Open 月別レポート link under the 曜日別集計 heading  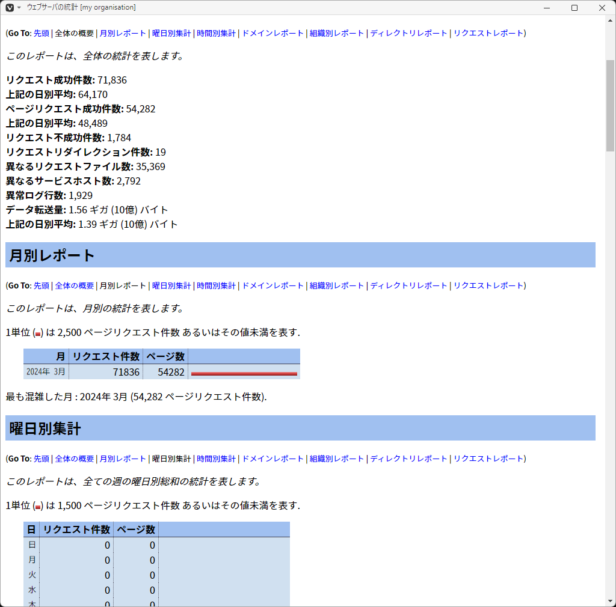(x=123, y=459)
